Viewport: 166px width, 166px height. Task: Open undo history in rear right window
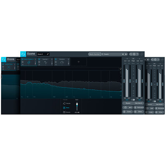click(x=152, y=60)
